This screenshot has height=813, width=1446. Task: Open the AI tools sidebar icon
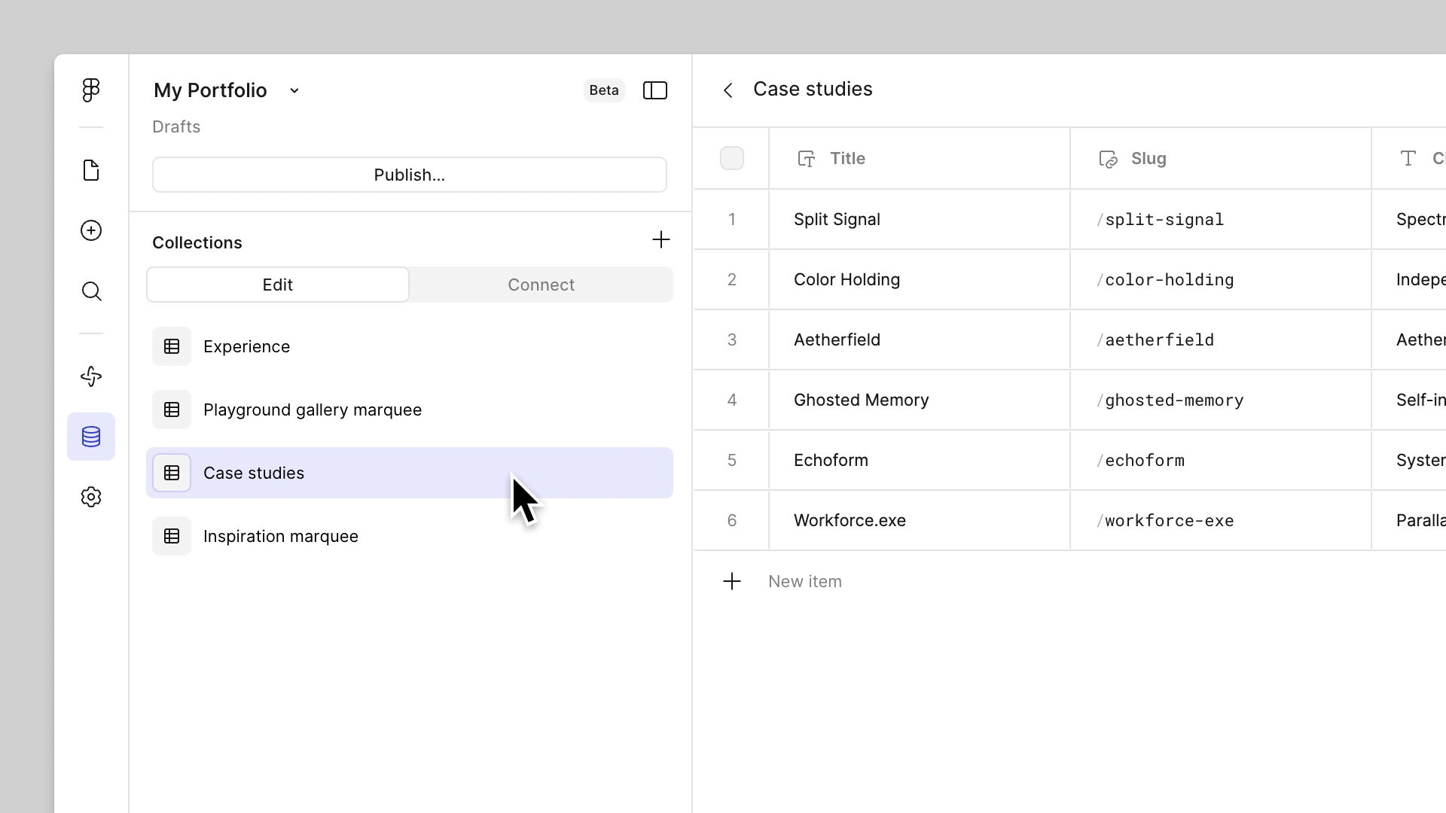pos(90,376)
